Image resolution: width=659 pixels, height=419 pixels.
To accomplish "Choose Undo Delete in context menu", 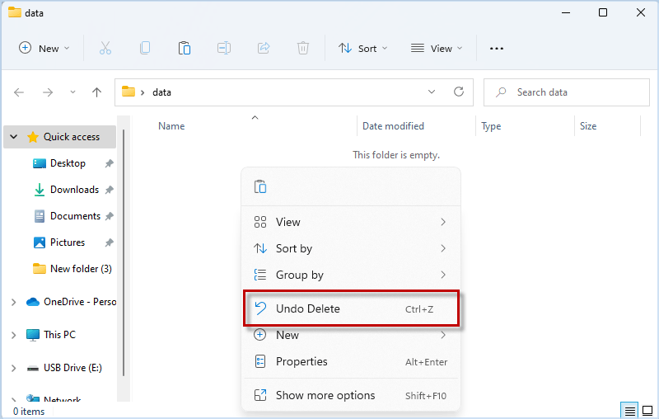I will (351, 308).
